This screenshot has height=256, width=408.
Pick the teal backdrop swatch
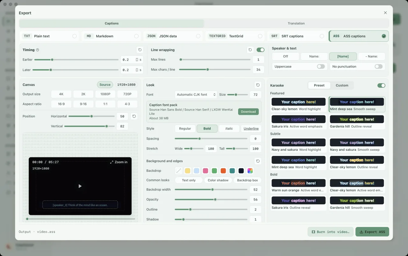pos(232,171)
